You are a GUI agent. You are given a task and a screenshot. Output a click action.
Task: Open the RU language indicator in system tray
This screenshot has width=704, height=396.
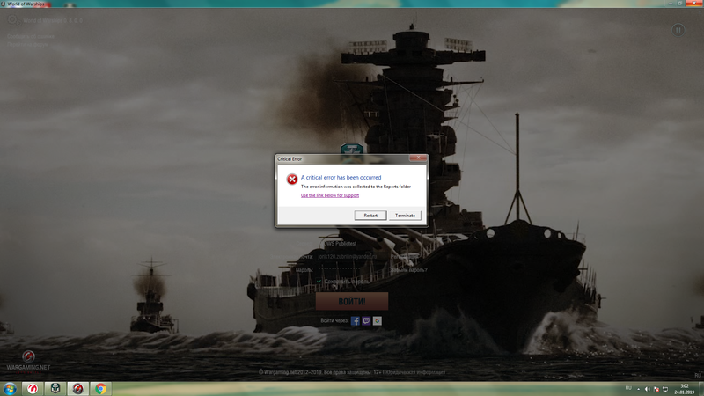[x=628, y=388]
